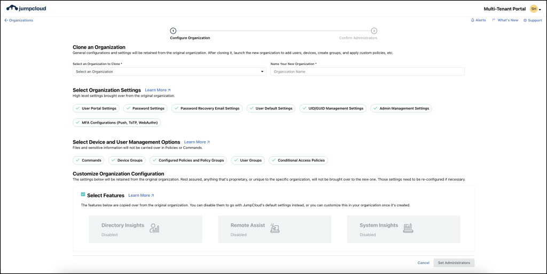Open Select an Organization dropdown

click(x=169, y=71)
